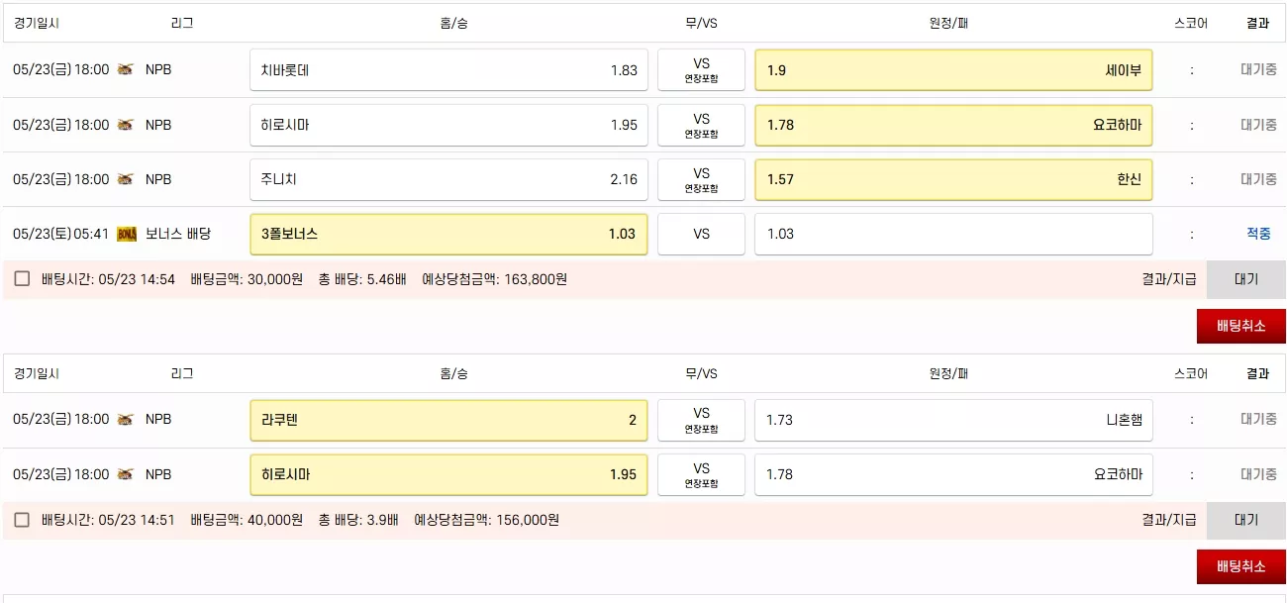Click the VS 연장포함 cell for 주니치 game
Viewport: 1287px width, 603px height.
(701, 179)
